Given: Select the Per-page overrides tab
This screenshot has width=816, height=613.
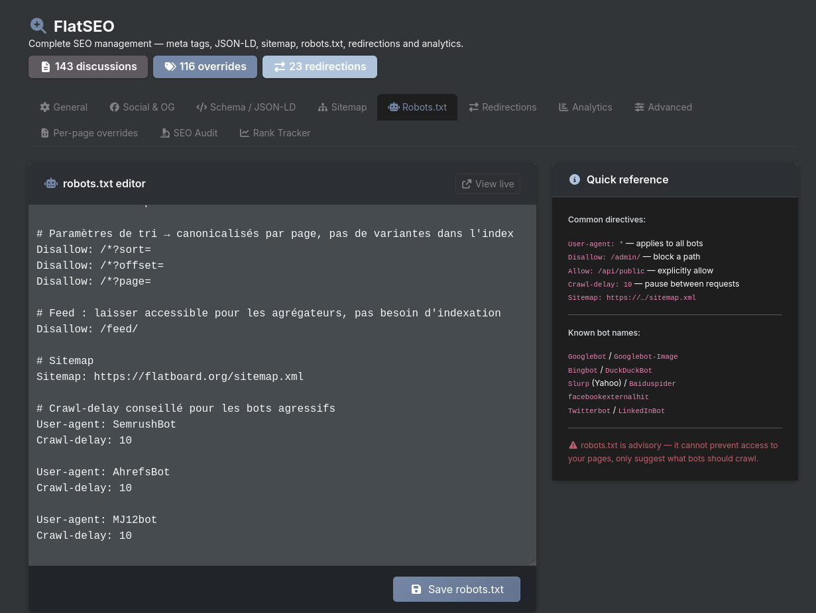Looking at the screenshot, I should (x=89, y=133).
